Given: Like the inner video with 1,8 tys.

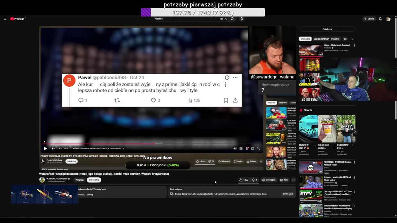Looking at the screenshot, I should [x=200, y=161].
